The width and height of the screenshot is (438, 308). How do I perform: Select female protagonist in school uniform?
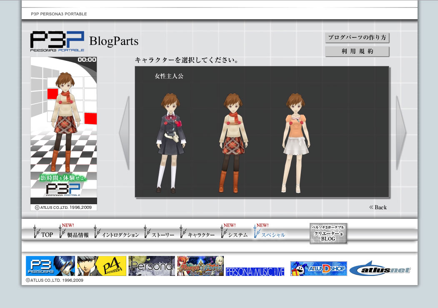tap(171, 143)
